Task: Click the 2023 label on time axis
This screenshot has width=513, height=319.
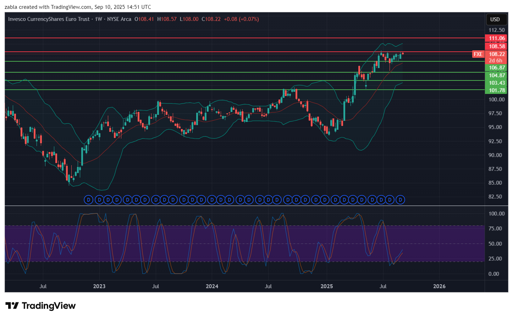Action: pyautogui.click(x=99, y=286)
